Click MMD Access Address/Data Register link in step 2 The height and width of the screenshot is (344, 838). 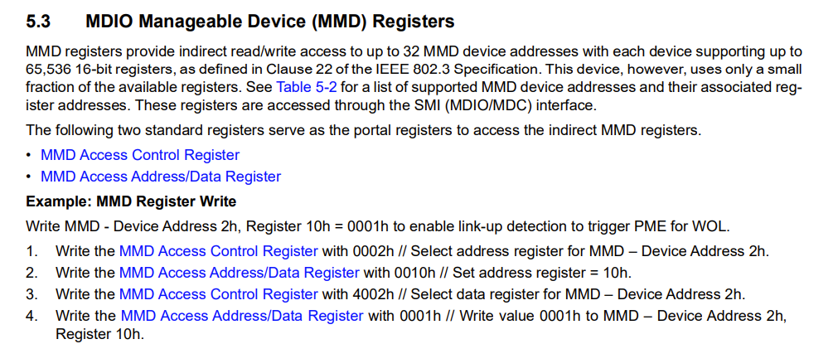240,272
